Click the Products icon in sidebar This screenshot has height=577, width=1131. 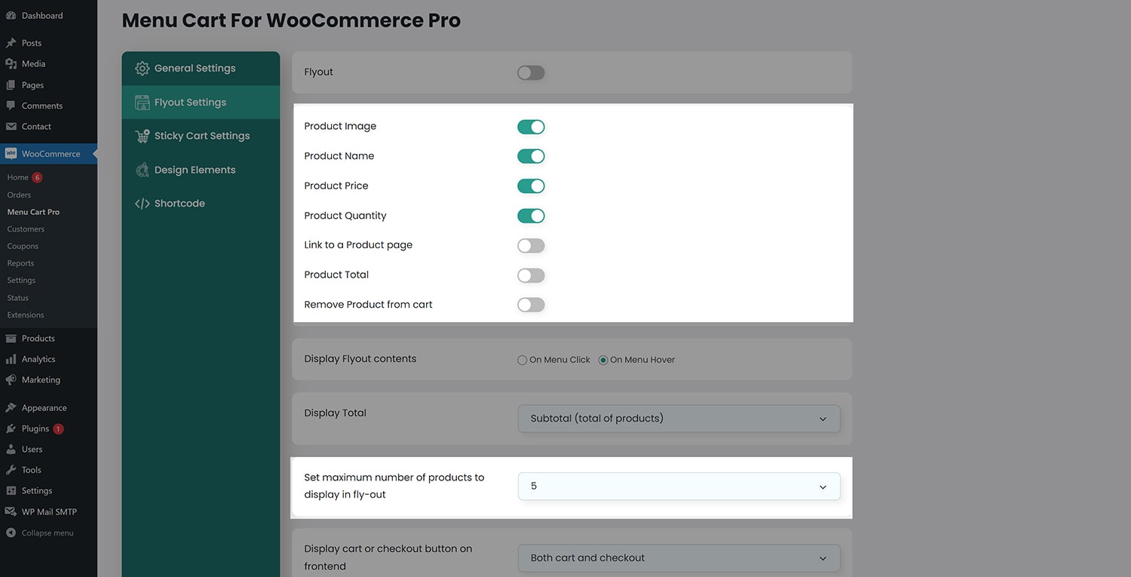click(x=11, y=339)
